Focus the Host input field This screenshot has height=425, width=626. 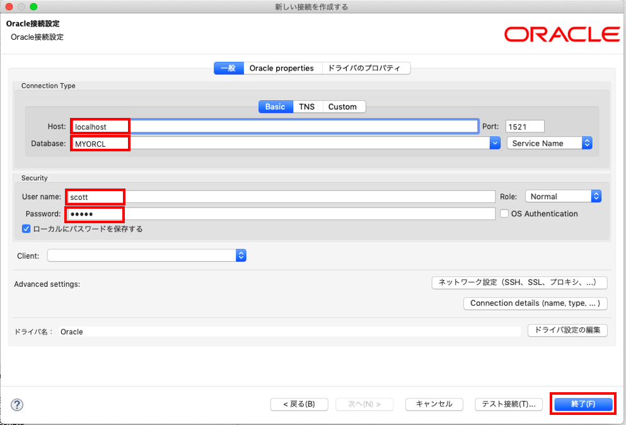(x=275, y=127)
